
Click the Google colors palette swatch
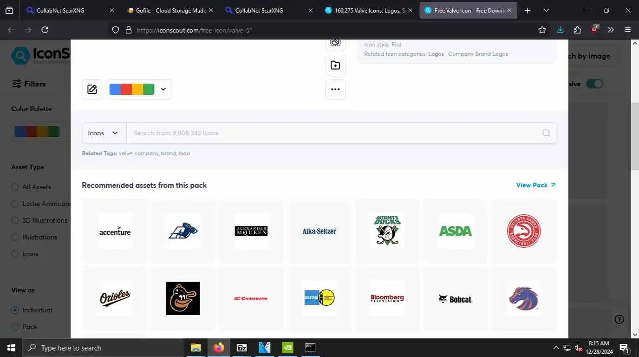[132, 89]
